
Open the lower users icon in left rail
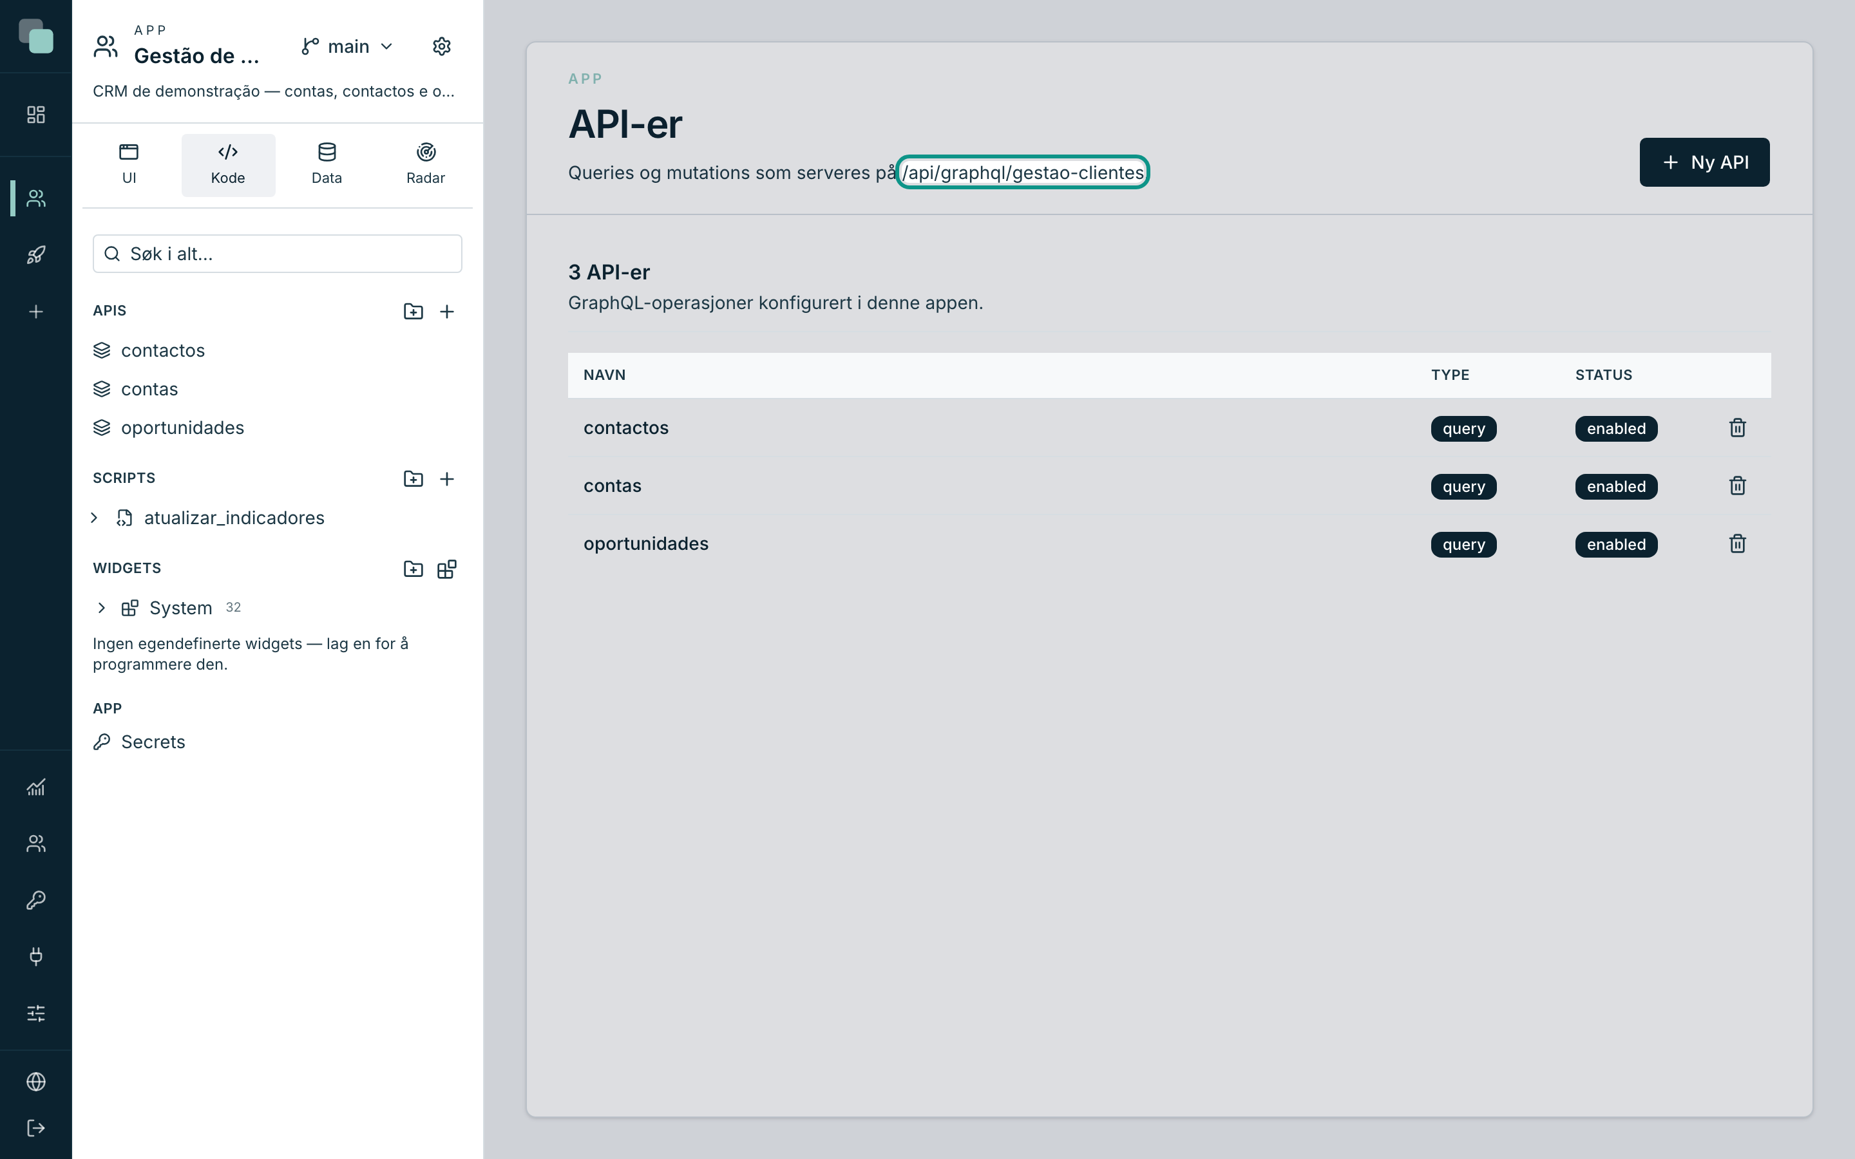tap(36, 843)
